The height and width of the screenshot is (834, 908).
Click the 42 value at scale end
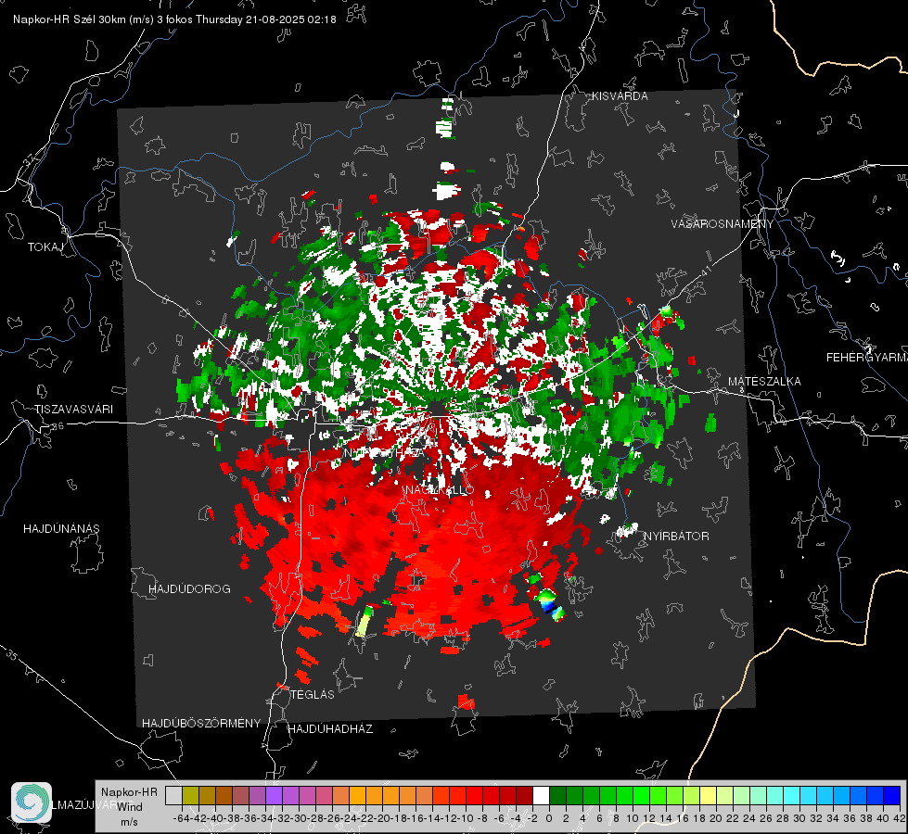click(900, 818)
